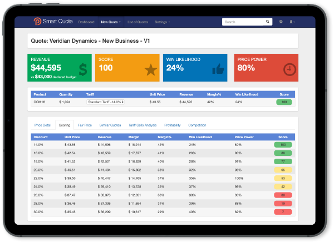Click the Tariff column header
The width and height of the screenshot is (334, 243).
90,94
